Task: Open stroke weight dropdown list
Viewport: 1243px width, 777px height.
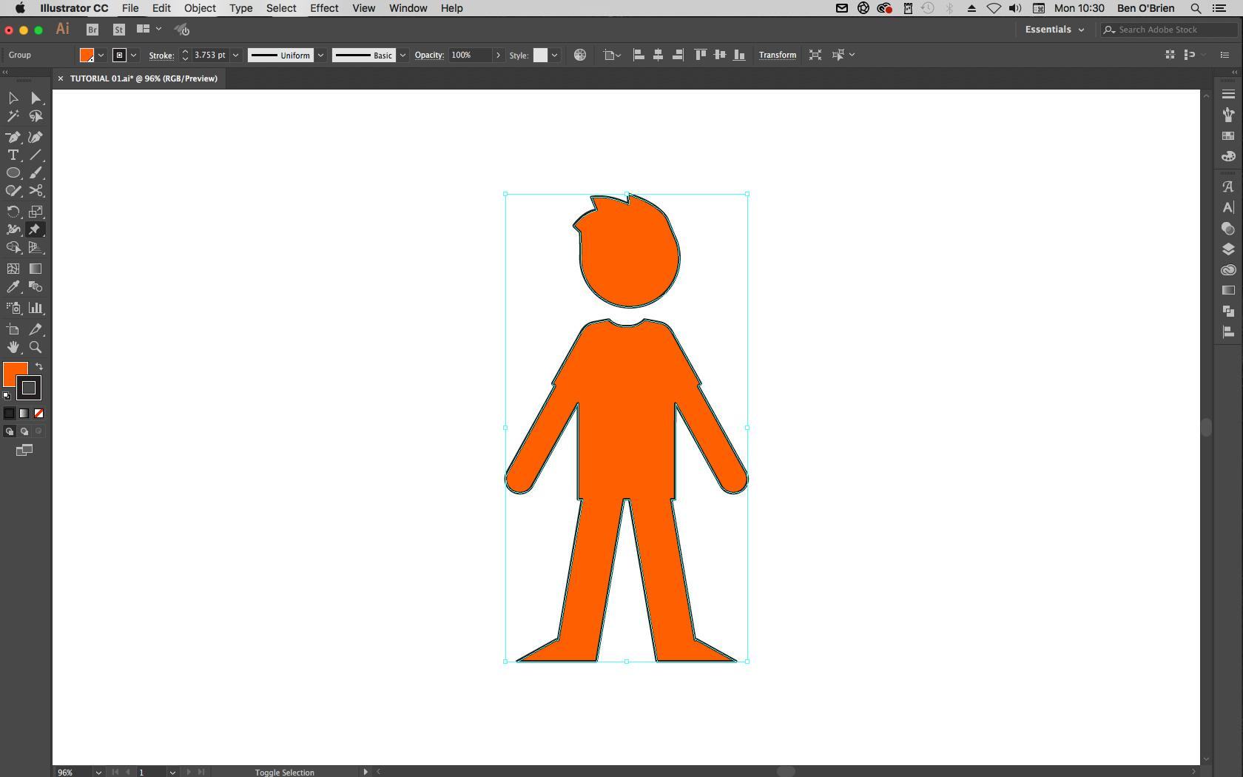Action: (235, 55)
